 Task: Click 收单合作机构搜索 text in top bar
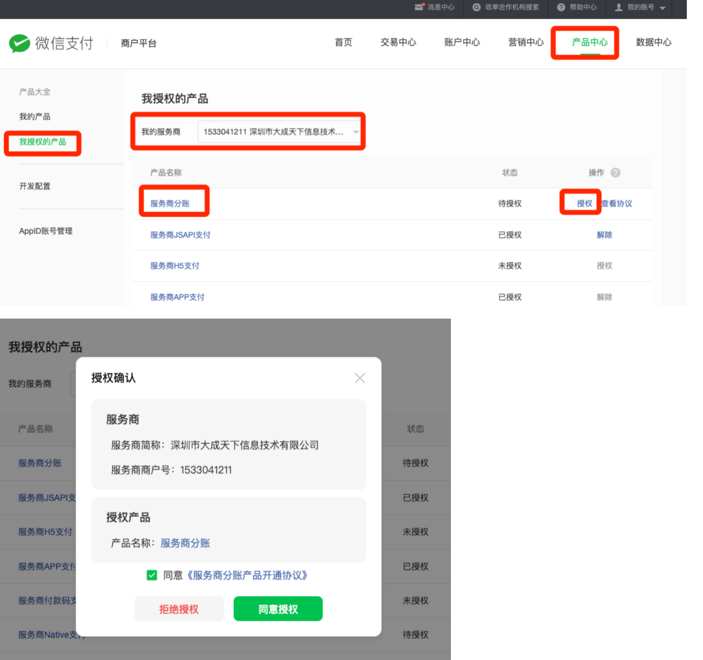tap(512, 7)
